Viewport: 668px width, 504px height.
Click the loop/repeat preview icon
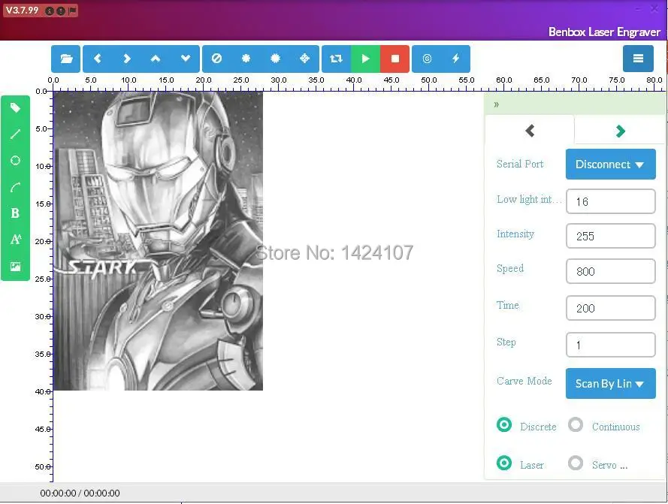tap(336, 59)
